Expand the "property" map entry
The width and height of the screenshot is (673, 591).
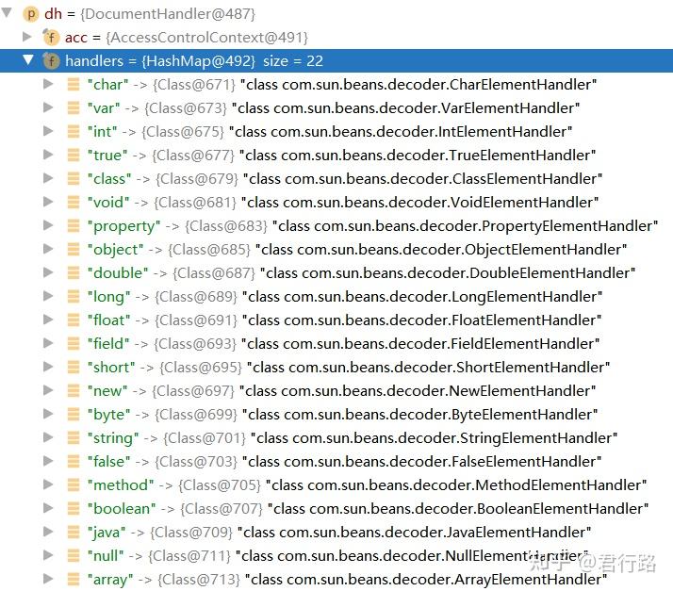48,225
